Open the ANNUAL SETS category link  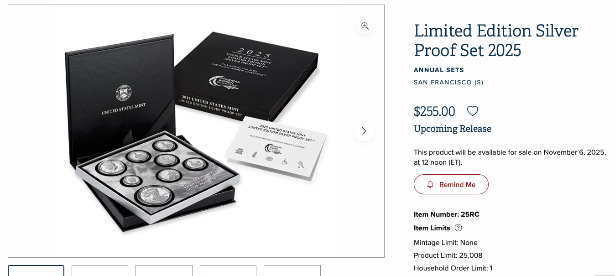pyautogui.click(x=439, y=70)
